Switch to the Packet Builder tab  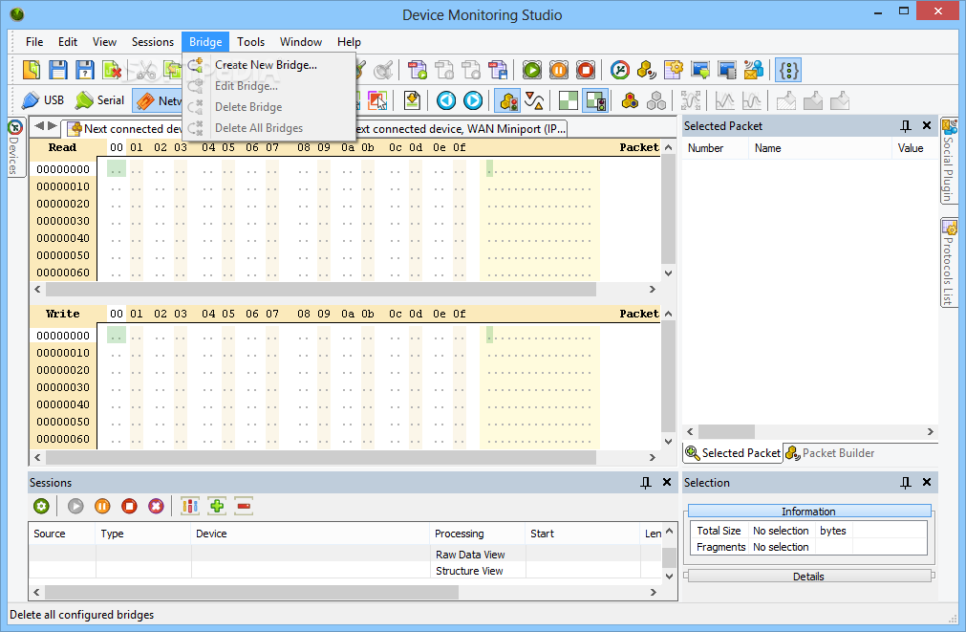831,453
